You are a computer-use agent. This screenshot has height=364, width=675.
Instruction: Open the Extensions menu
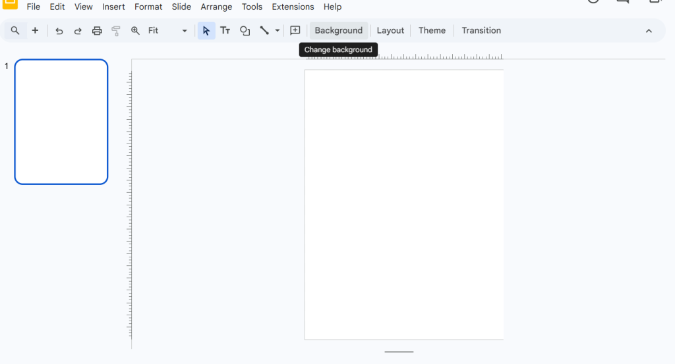[293, 7]
